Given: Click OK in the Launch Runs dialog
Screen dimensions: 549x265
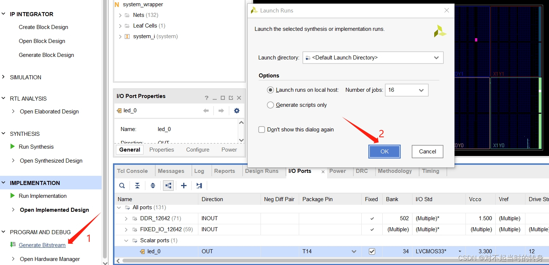Looking at the screenshot, I should tap(385, 152).
